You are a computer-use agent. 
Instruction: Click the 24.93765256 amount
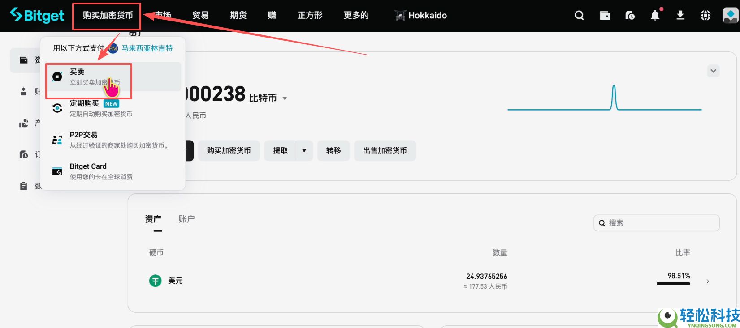click(487, 277)
